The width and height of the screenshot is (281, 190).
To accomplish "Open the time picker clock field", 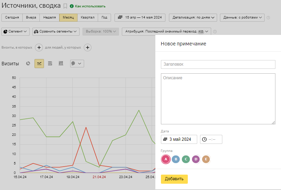I will pyautogui.click(x=211, y=139).
